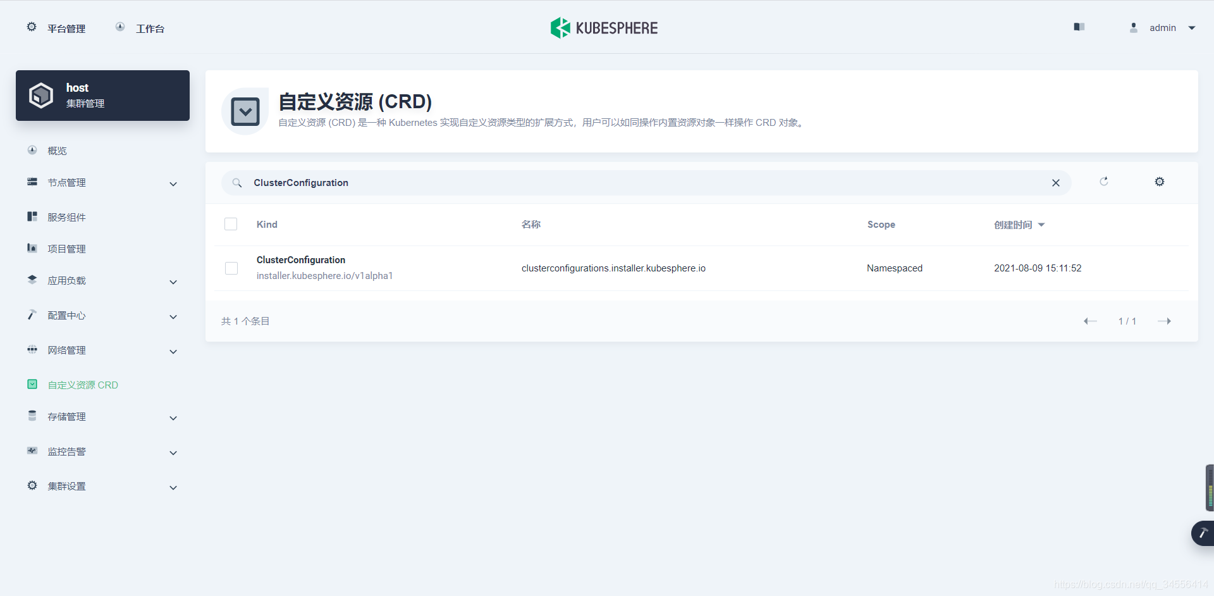Go to previous page arrow
Viewport: 1214px width, 596px height.
pyautogui.click(x=1090, y=321)
